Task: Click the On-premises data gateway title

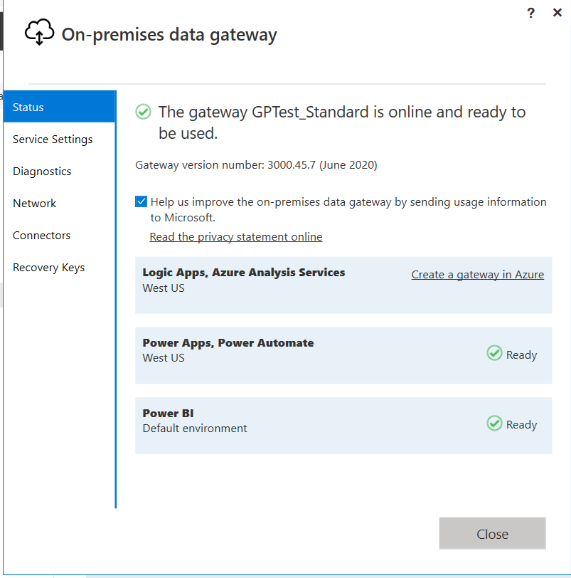Action: tap(169, 35)
